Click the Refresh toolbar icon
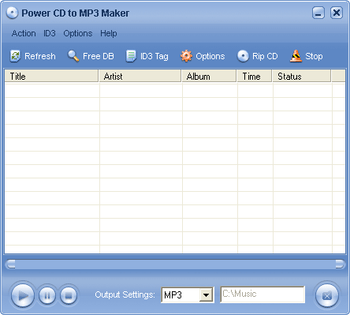 15,56
